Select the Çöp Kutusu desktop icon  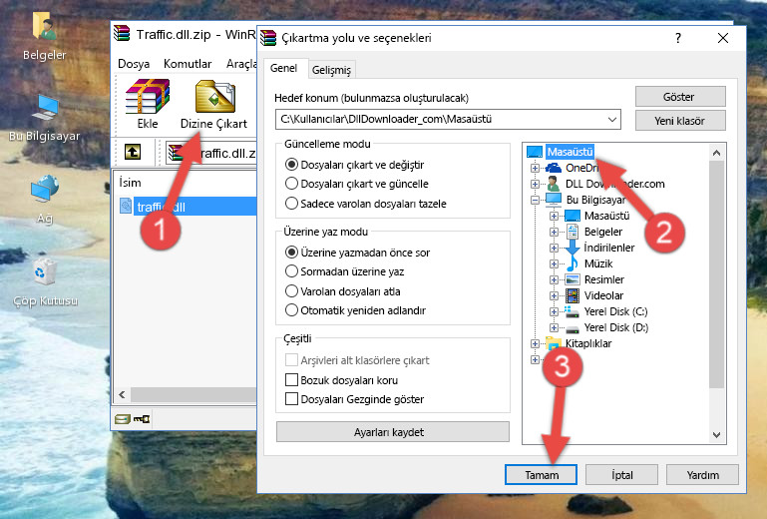click(x=45, y=280)
